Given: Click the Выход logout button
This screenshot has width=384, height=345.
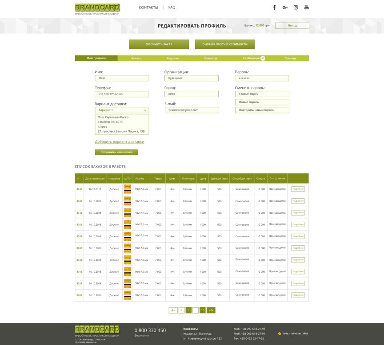Looking at the screenshot, I should [x=292, y=25].
